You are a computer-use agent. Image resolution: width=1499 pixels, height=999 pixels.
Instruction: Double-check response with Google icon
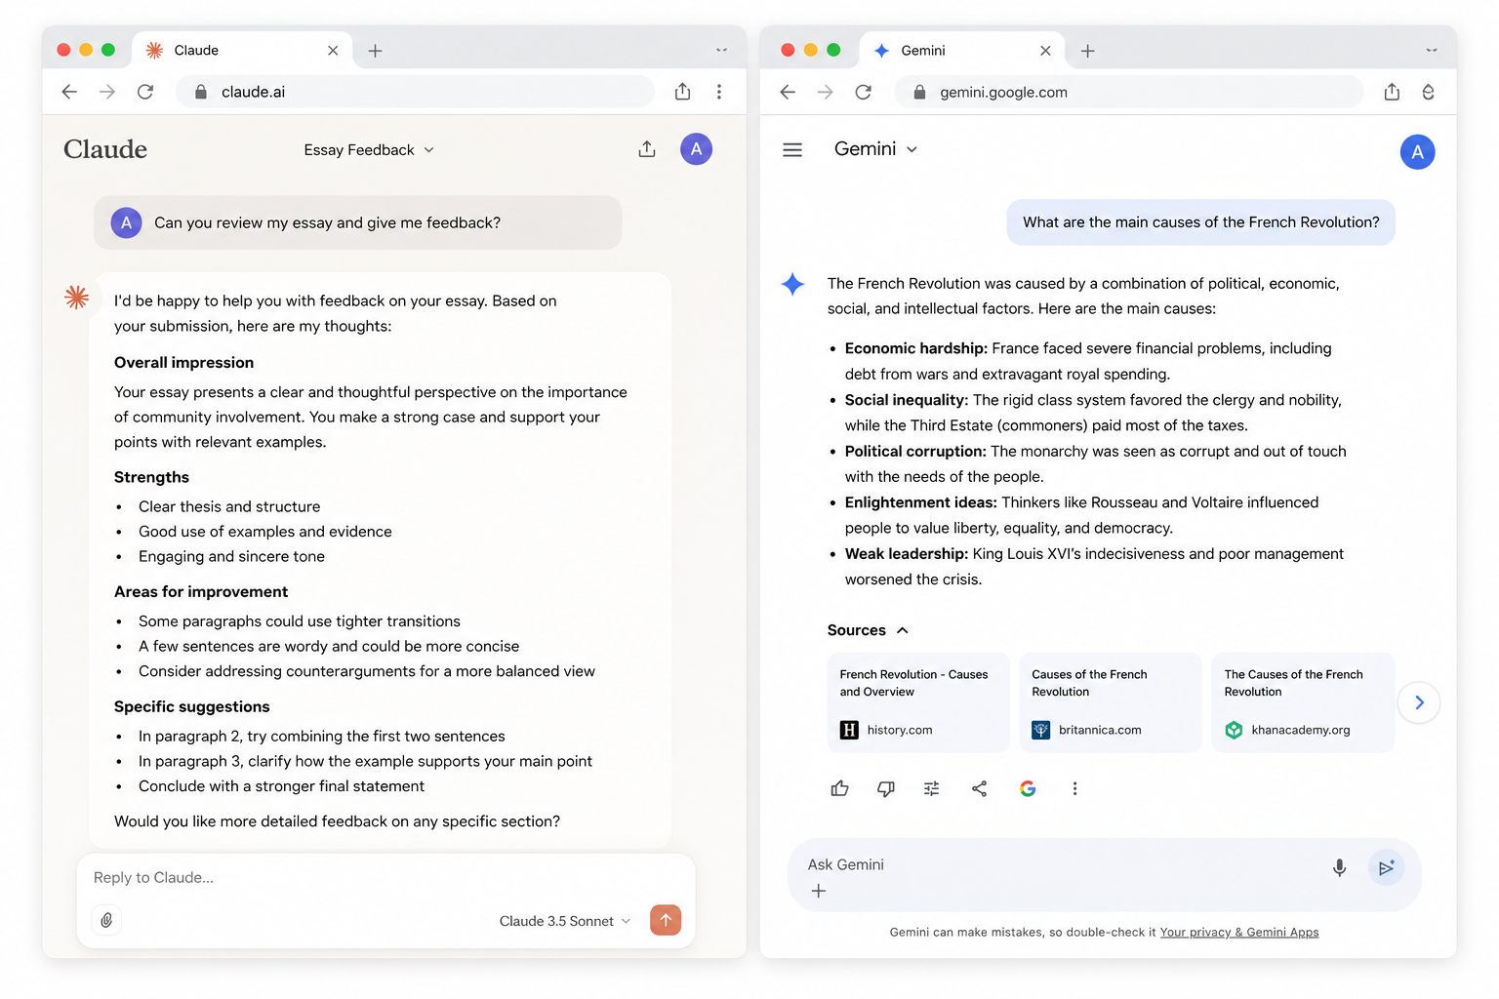[1028, 788]
